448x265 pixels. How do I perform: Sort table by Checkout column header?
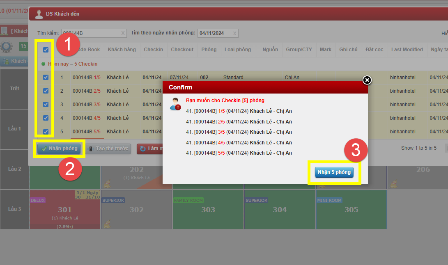pos(182,50)
